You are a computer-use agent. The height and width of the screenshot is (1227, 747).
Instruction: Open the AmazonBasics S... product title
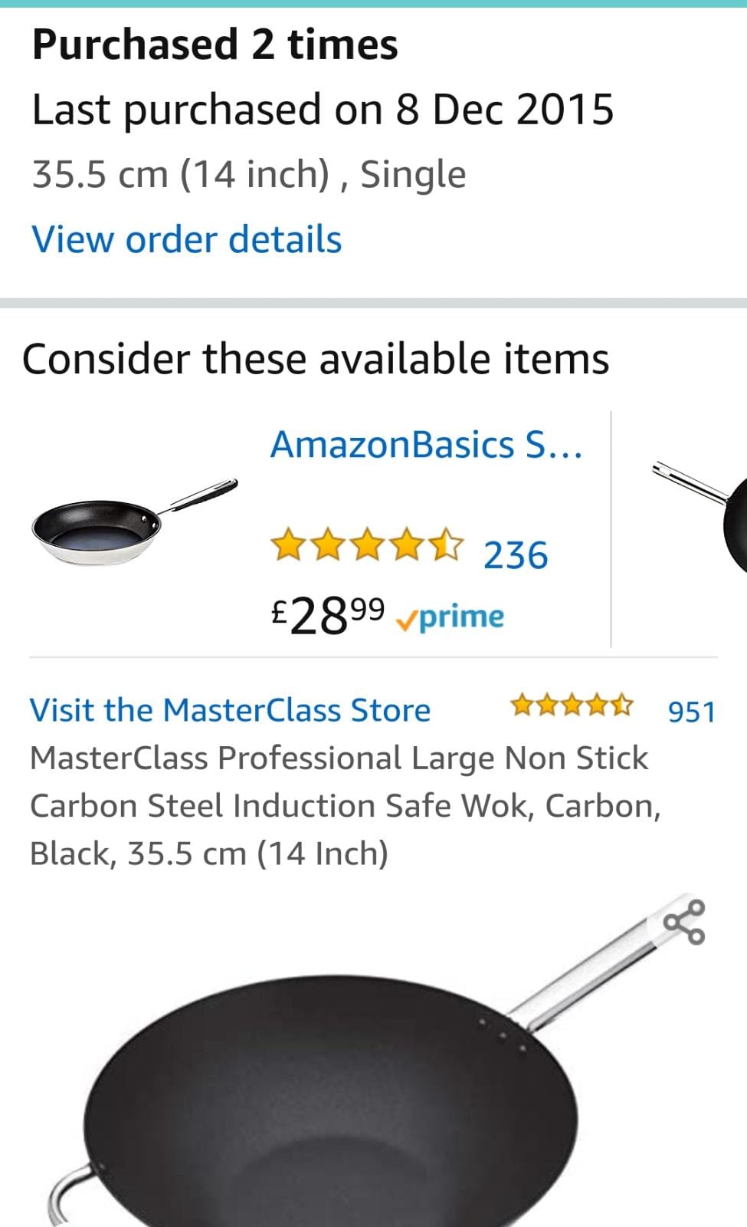point(427,445)
